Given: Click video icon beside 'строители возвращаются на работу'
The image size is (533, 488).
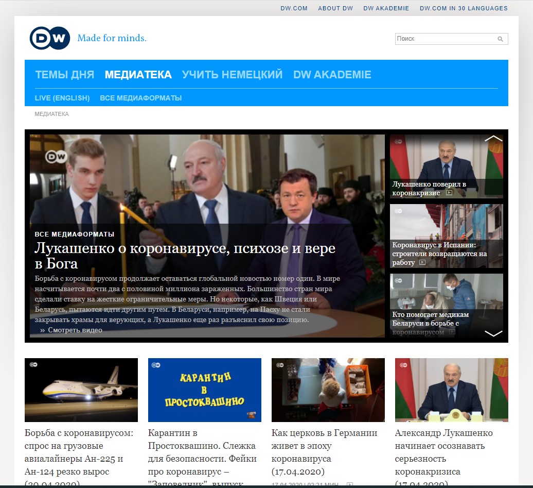Looking at the screenshot, I should [422, 262].
